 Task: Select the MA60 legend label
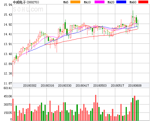(133, 2)
